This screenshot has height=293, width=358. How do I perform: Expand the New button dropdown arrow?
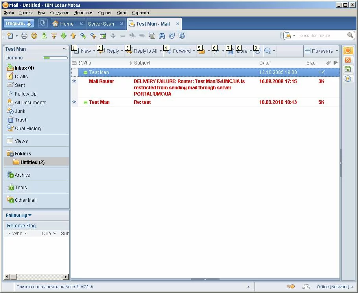[94, 51]
